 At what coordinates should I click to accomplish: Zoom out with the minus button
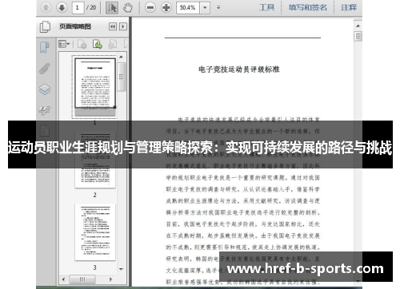(x=150, y=7)
